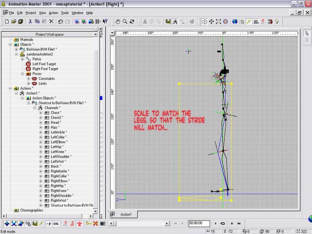This screenshot has width=312, height=234.
Task: Open the Tools menu
Action: 65,13
